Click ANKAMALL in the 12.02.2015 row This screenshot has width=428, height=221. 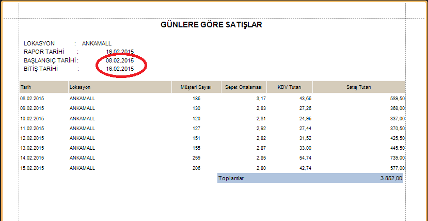pyautogui.click(x=82, y=138)
